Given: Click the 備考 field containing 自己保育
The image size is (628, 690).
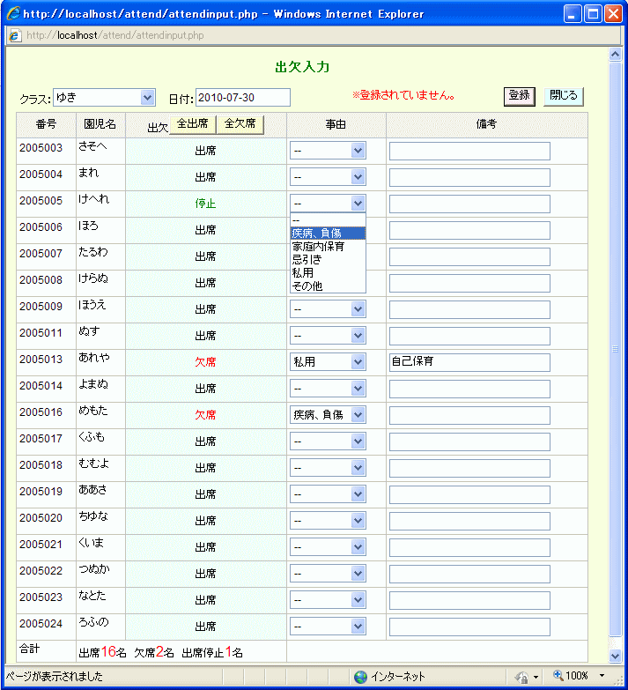Looking at the screenshot, I should click(x=469, y=362).
